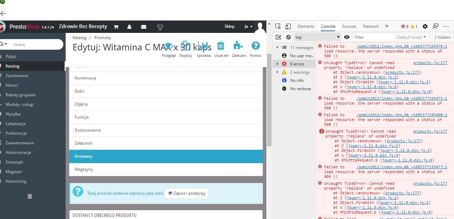This screenshot has height=219, width=454.
Task: Open the Magazyny product tab
Action: [166, 169]
